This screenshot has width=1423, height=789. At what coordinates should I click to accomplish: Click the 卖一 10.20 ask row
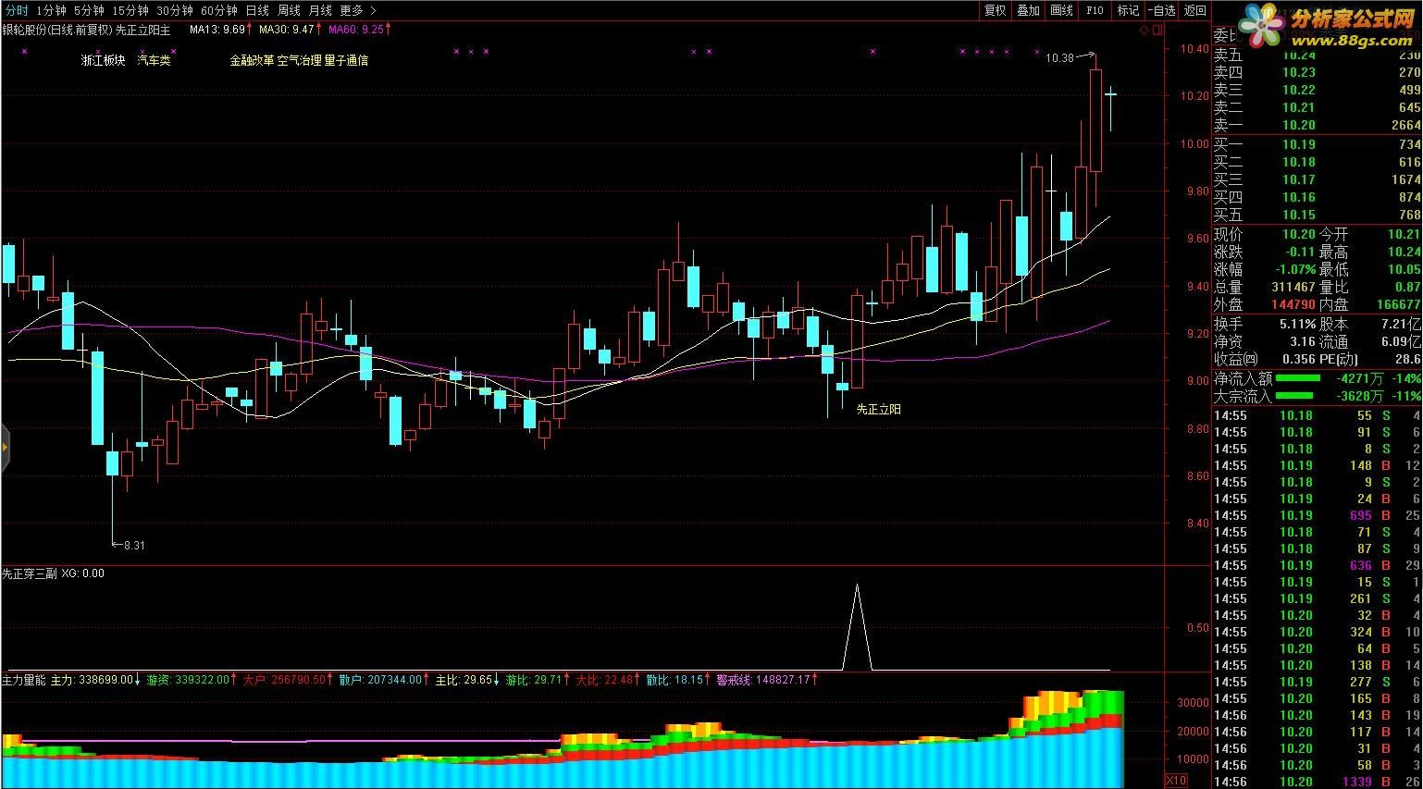coord(1317,125)
